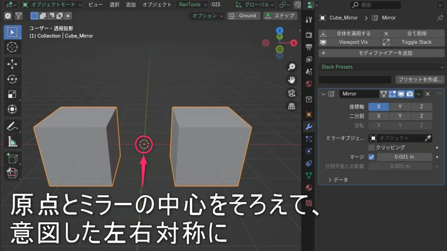
Task: Select the 3D Cursor tool
Action: [12, 47]
